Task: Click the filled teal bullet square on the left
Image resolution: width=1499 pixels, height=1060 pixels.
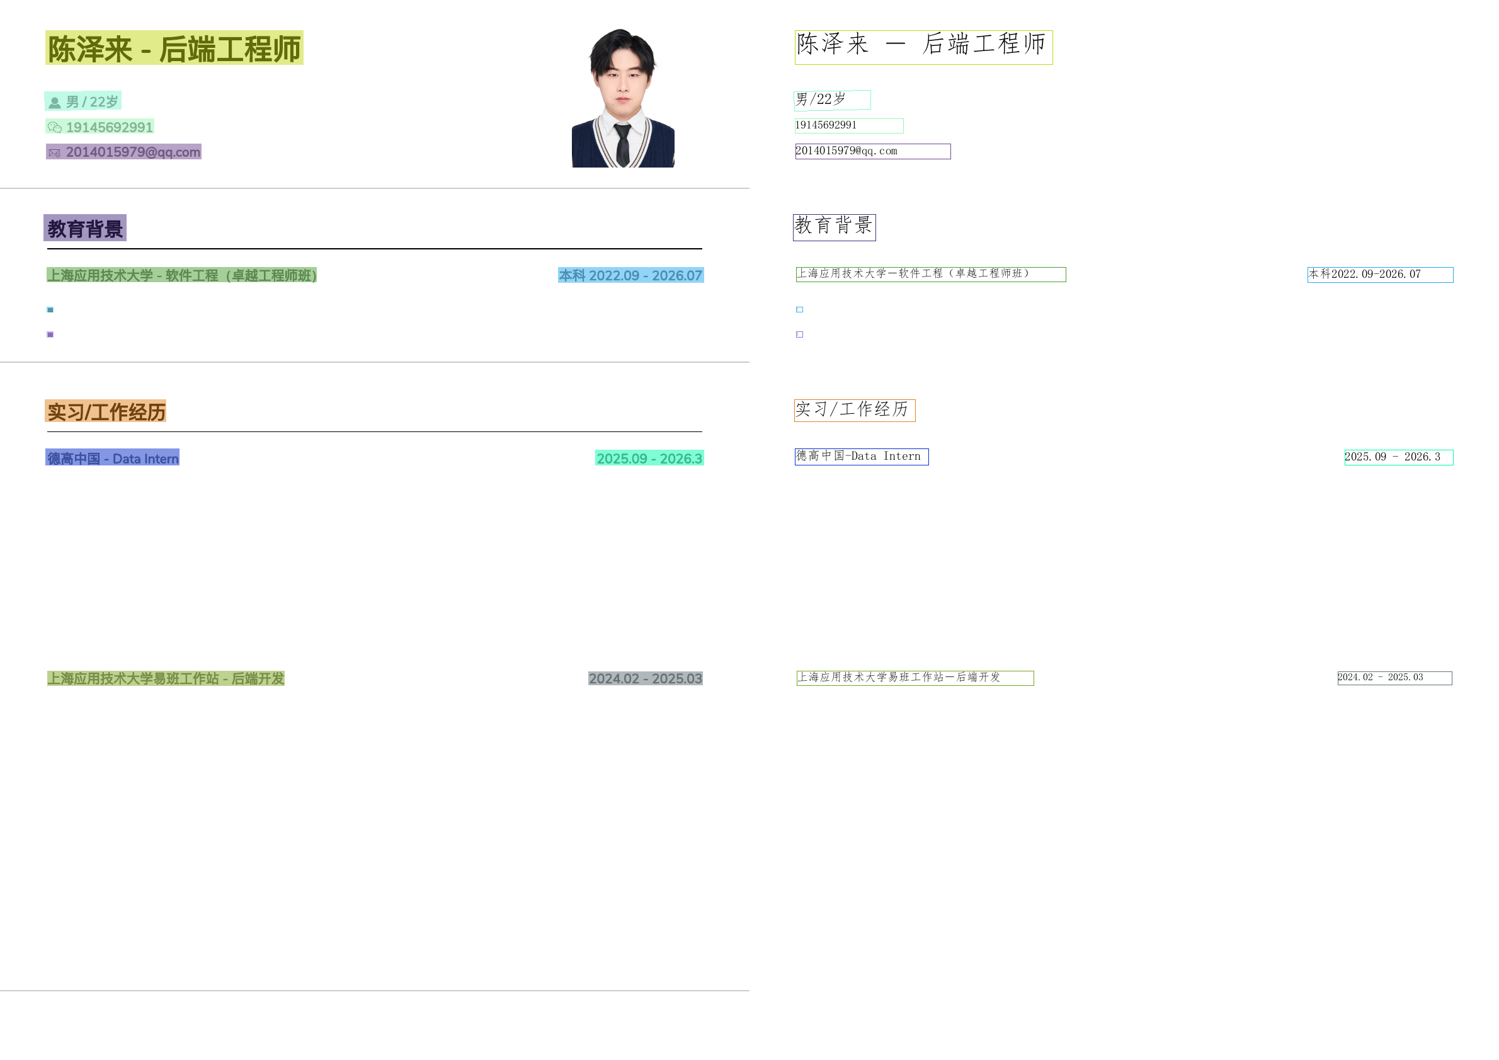Action: 50,310
